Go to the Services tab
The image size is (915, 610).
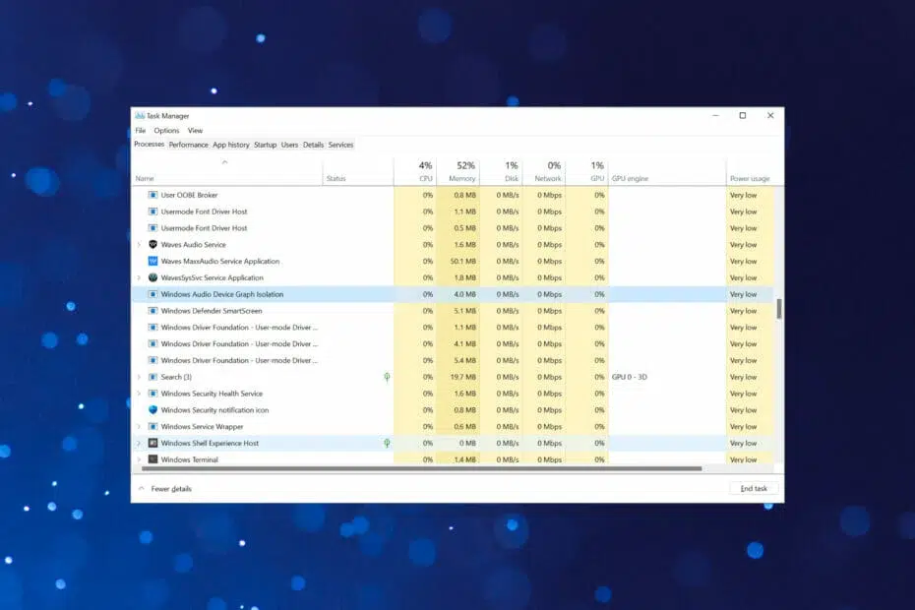pyautogui.click(x=340, y=145)
